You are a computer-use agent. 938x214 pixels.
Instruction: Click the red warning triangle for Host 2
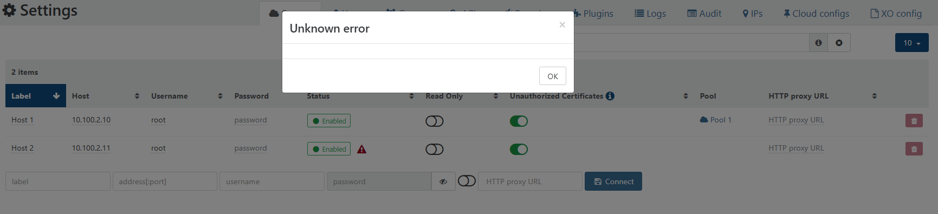(361, 150)
